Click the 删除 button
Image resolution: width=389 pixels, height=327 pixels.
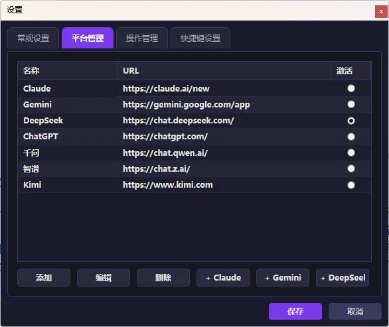[x=163, y=278]
